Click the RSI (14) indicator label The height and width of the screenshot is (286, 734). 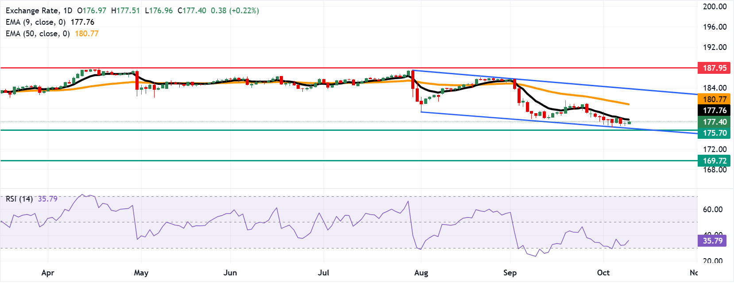[x=19, y=199]
